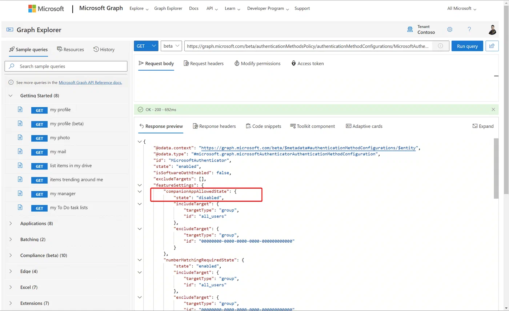This screenshot has width=509, height=311.
Task: Open Microsoft Graph API Reference docs link
Action: click(91, 83)
